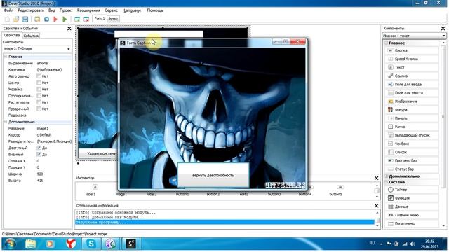449x252 pixels.
Task: Toggle the Пропорциональность checkbox
Action: point(39,96)
